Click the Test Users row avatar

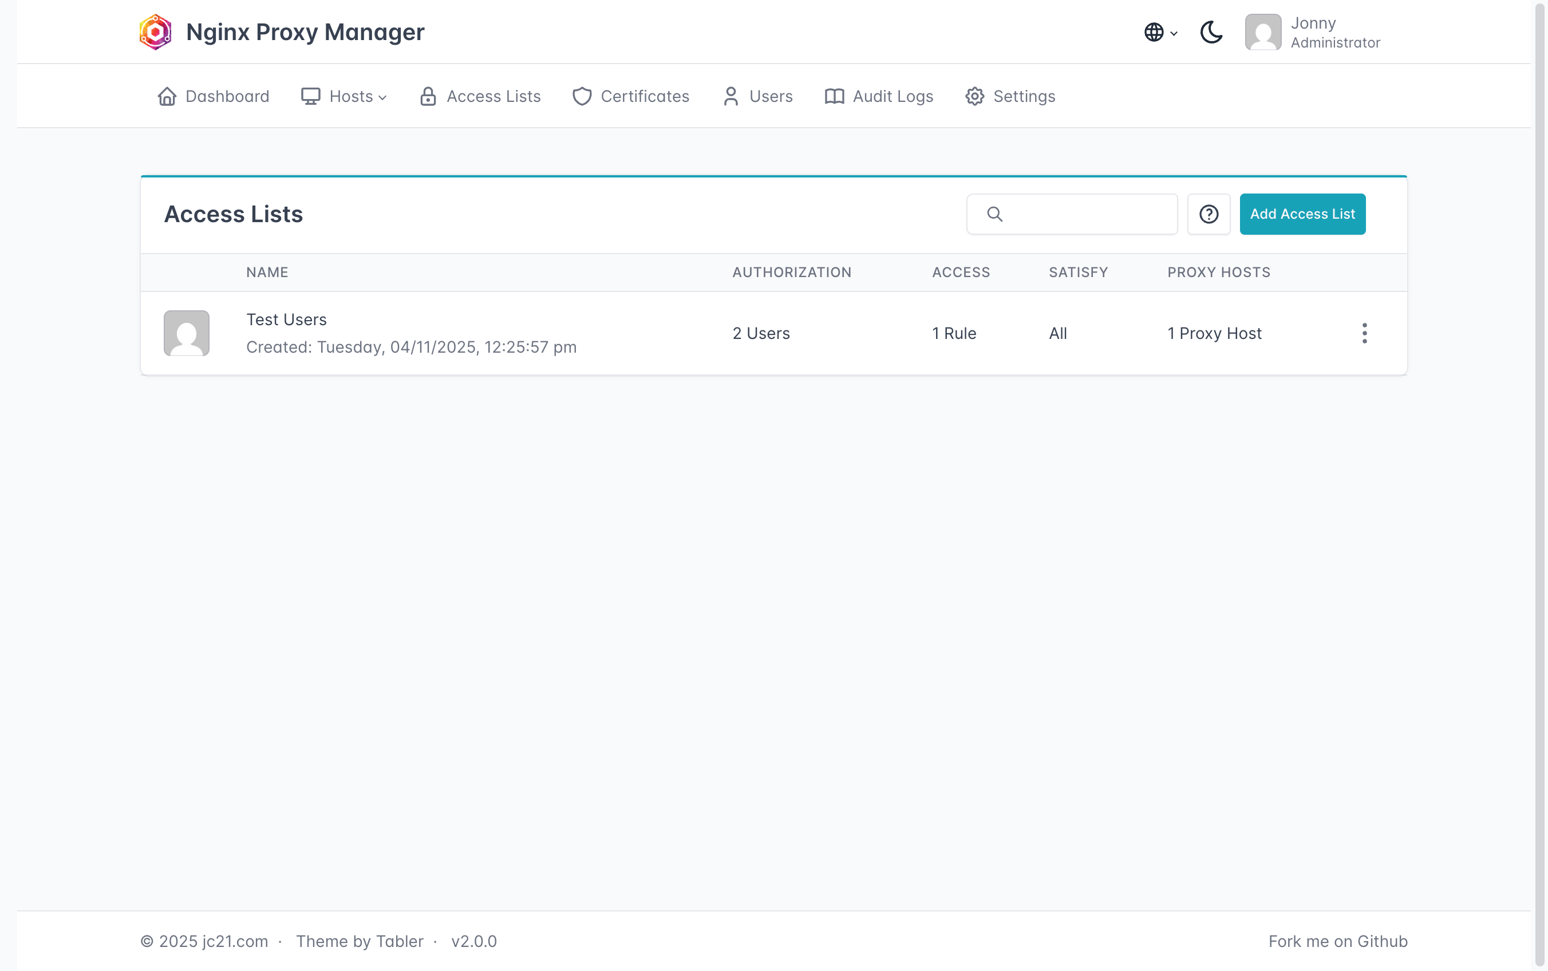(x=186, y=333)
